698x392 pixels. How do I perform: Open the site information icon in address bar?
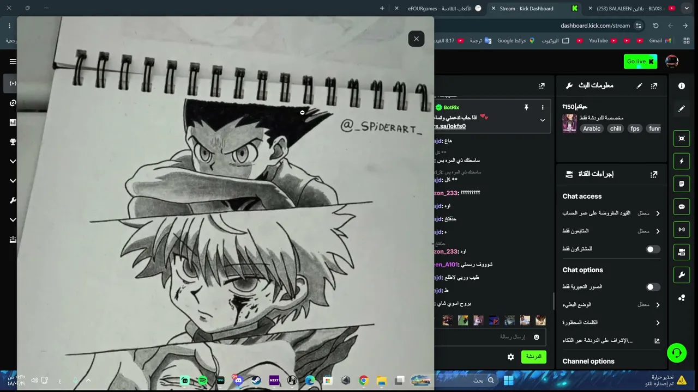[x=639, y=26]
